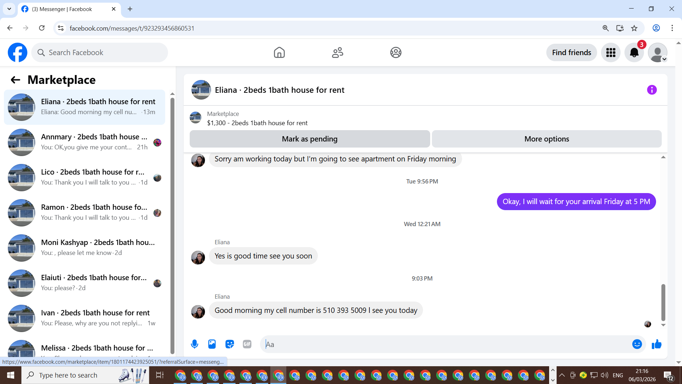
Task: Open the GIF picker icon
Action: pos(247,344)
